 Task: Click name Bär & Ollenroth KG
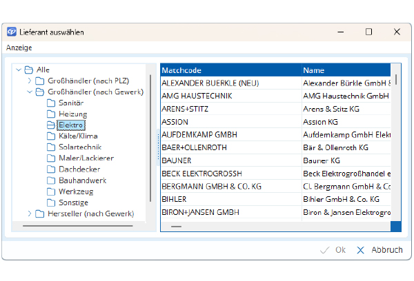tap(335, 147)
